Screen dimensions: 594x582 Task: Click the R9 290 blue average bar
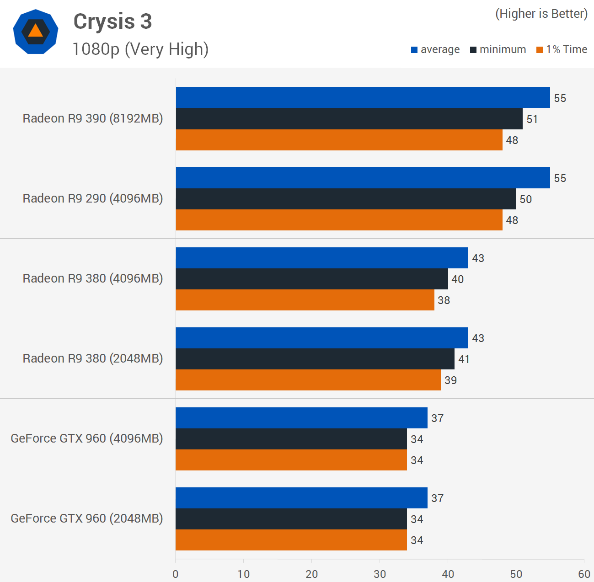(363, 177)
